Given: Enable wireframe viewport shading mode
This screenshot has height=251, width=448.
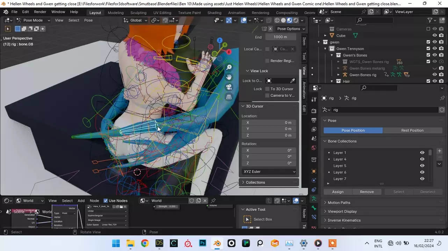Looking at the screenshot, I should [x=277, y=20].
